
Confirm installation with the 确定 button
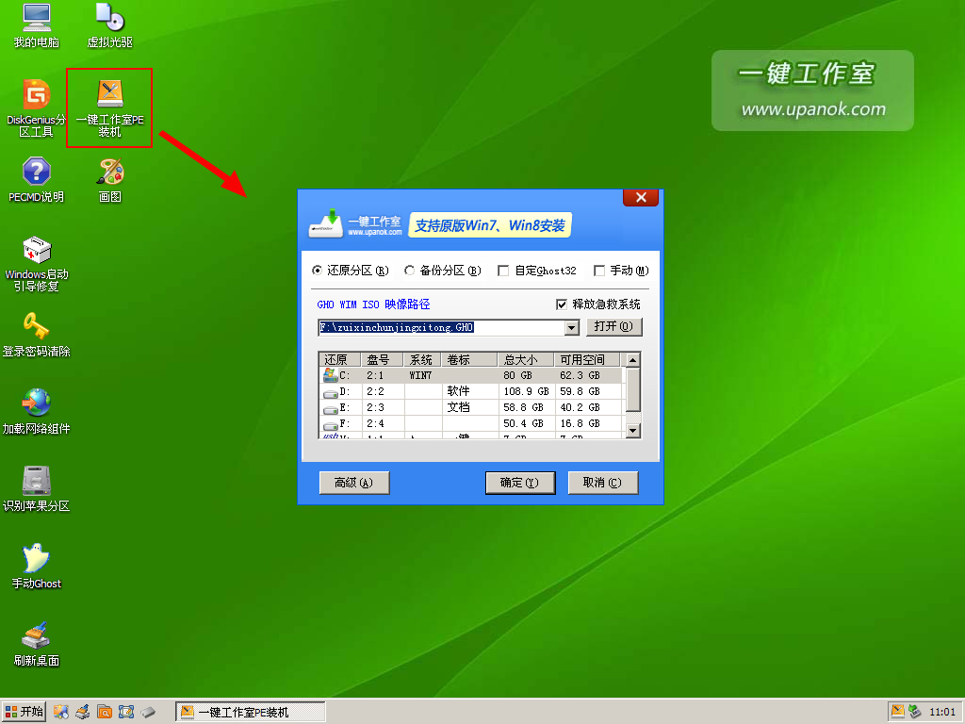coord(520,482)
